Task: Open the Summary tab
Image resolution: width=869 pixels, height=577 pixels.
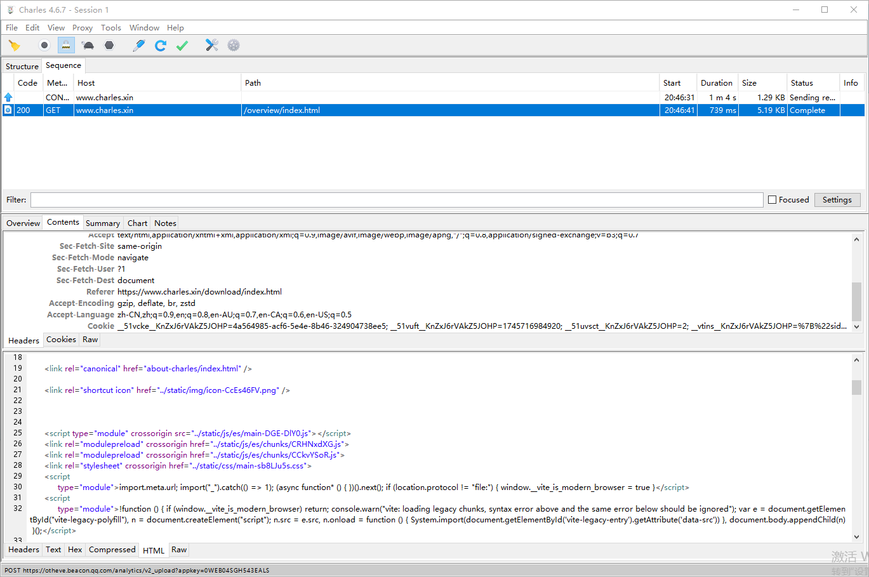Action: click(x=103, y=223)
